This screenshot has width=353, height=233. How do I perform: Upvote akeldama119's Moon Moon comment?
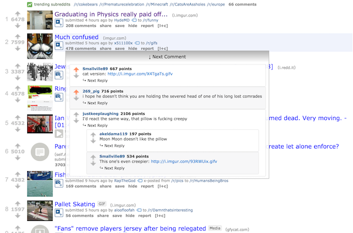(x=93, y=135)
